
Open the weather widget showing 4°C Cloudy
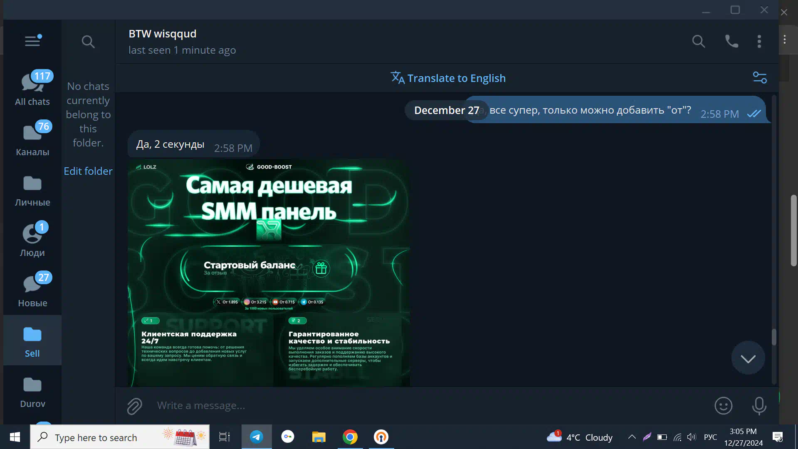tap(580, 437)
